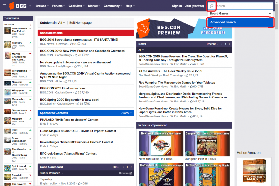The height and width of the screenshot is (186, 279).
Task: Open the Recent dropdown in News
Action: (212, 44)
